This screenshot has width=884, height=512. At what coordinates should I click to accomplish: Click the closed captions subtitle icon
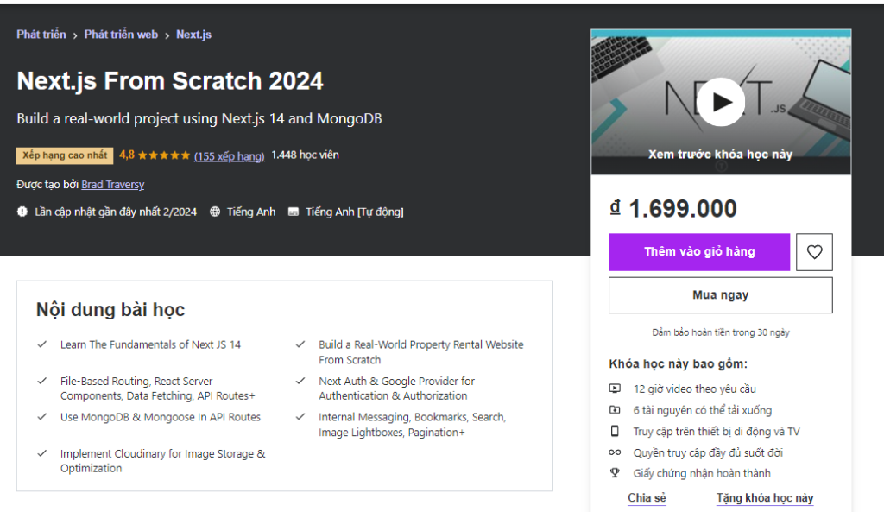(x=294, y=212)
